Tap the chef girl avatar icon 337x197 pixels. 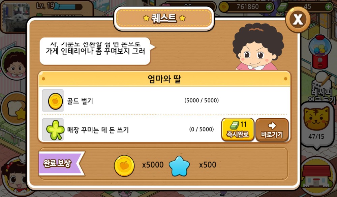coord(14,175)
